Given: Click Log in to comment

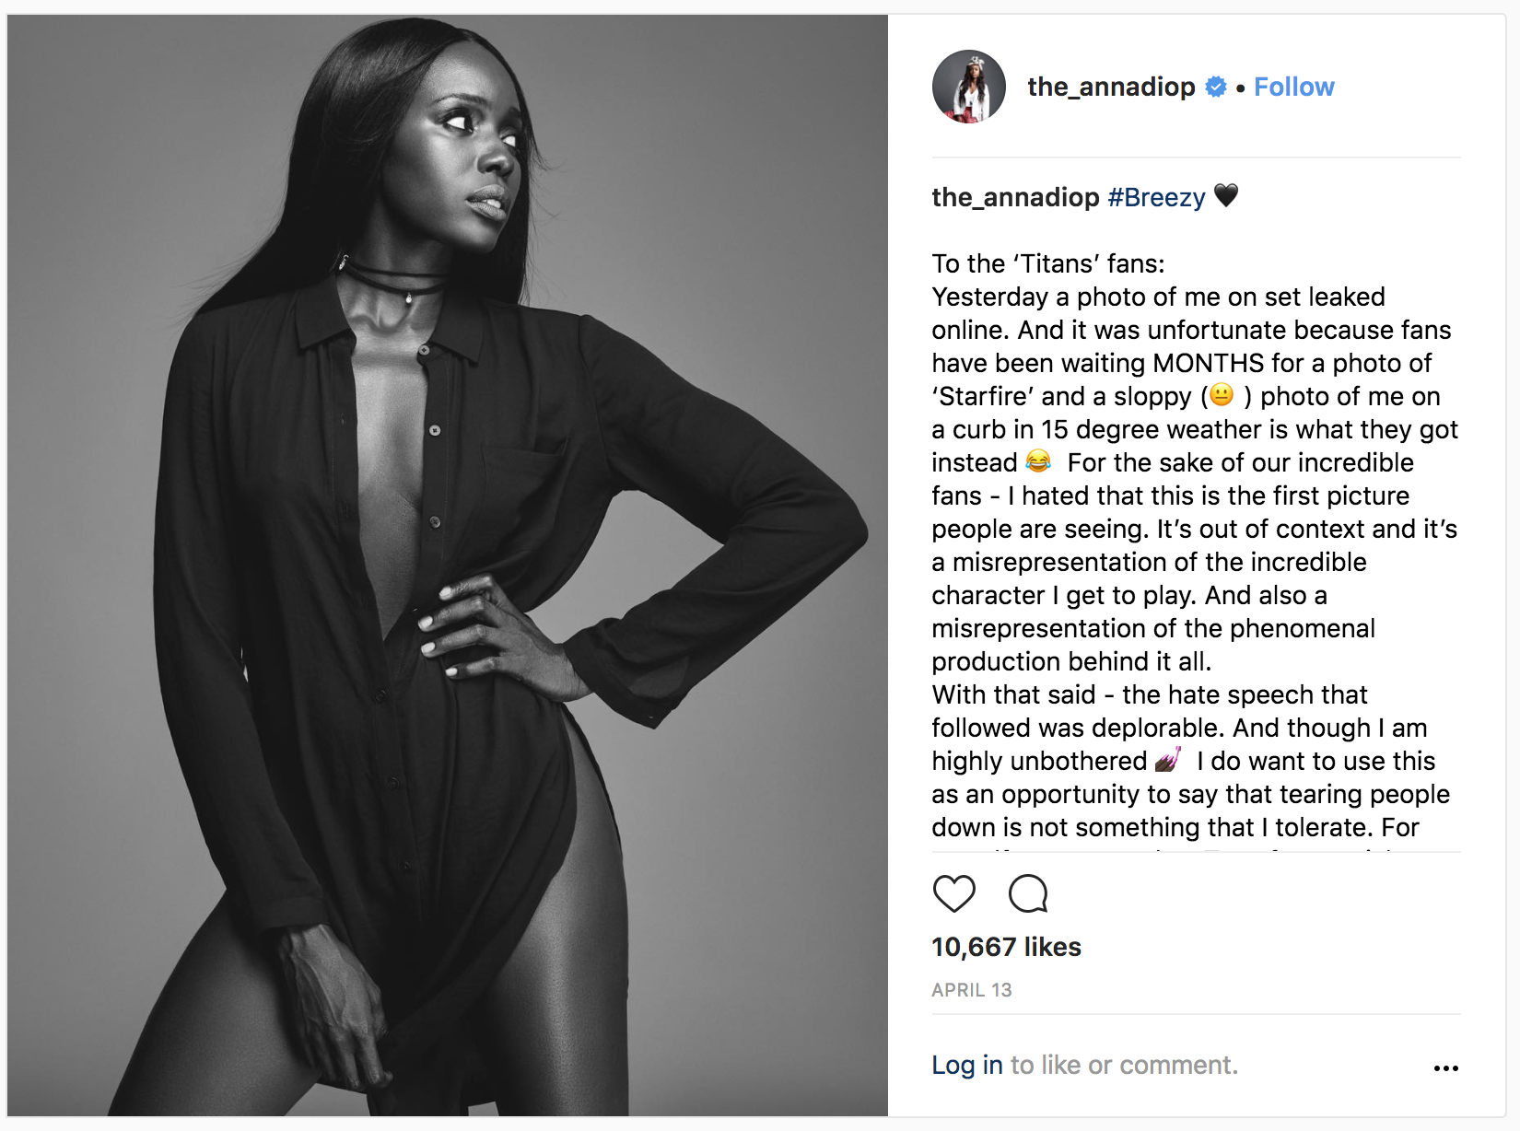Looking at the screenshot, I should click(967, 1065).
